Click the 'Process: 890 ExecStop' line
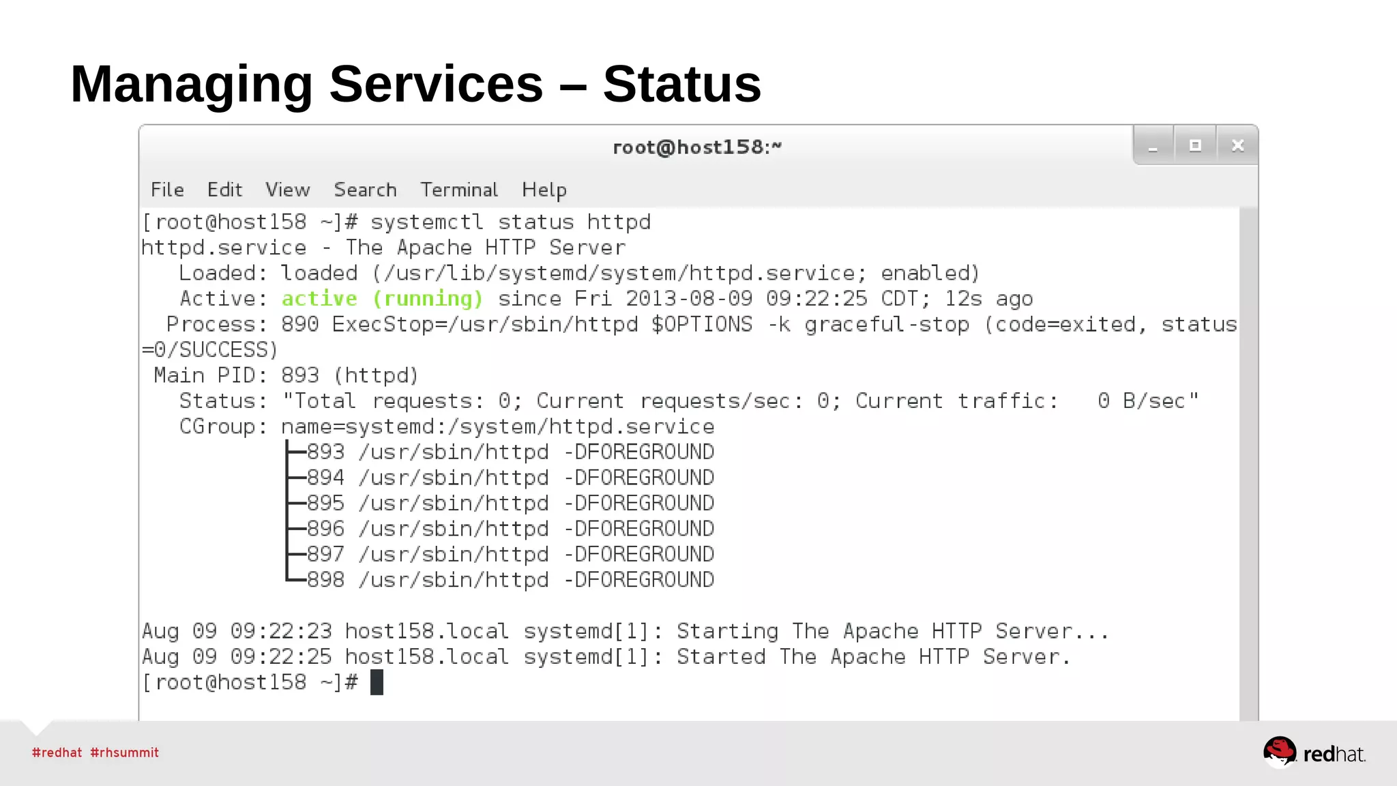1397x786 pixels. point(701,324)
